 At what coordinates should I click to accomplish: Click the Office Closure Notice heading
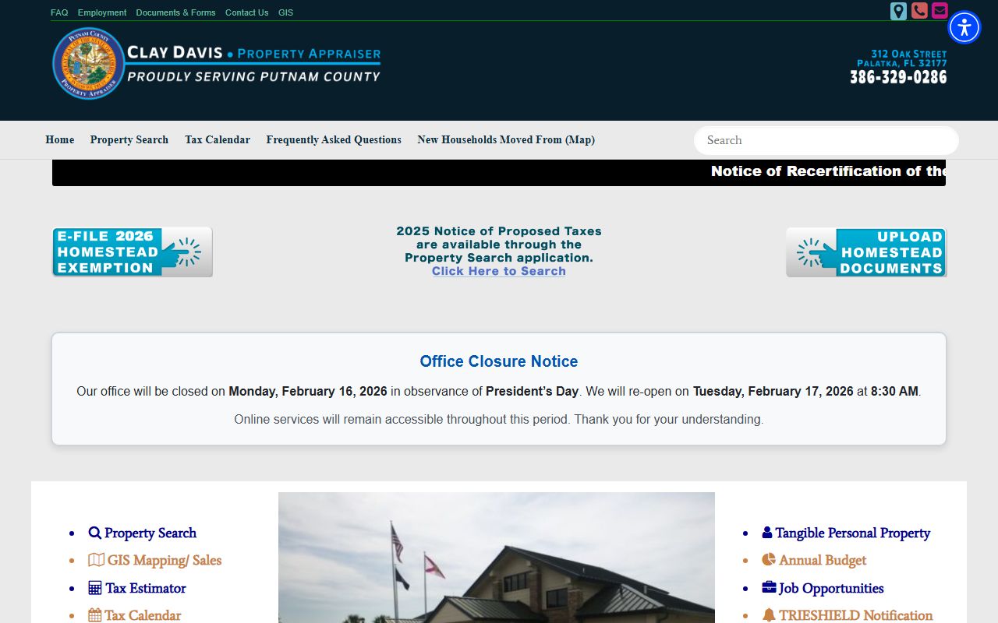499,361
